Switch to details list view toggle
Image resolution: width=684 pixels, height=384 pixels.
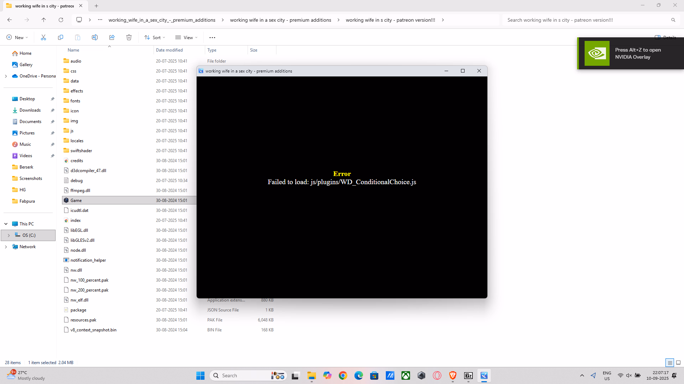tap(670, 363)
